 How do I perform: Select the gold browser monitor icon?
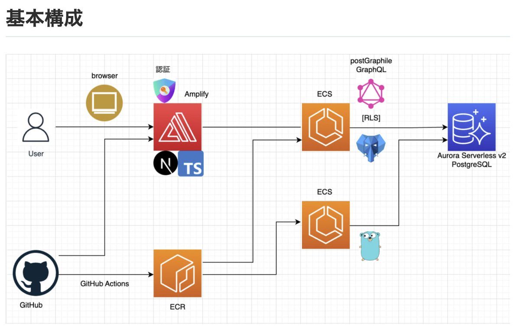[x=104, y=103]
